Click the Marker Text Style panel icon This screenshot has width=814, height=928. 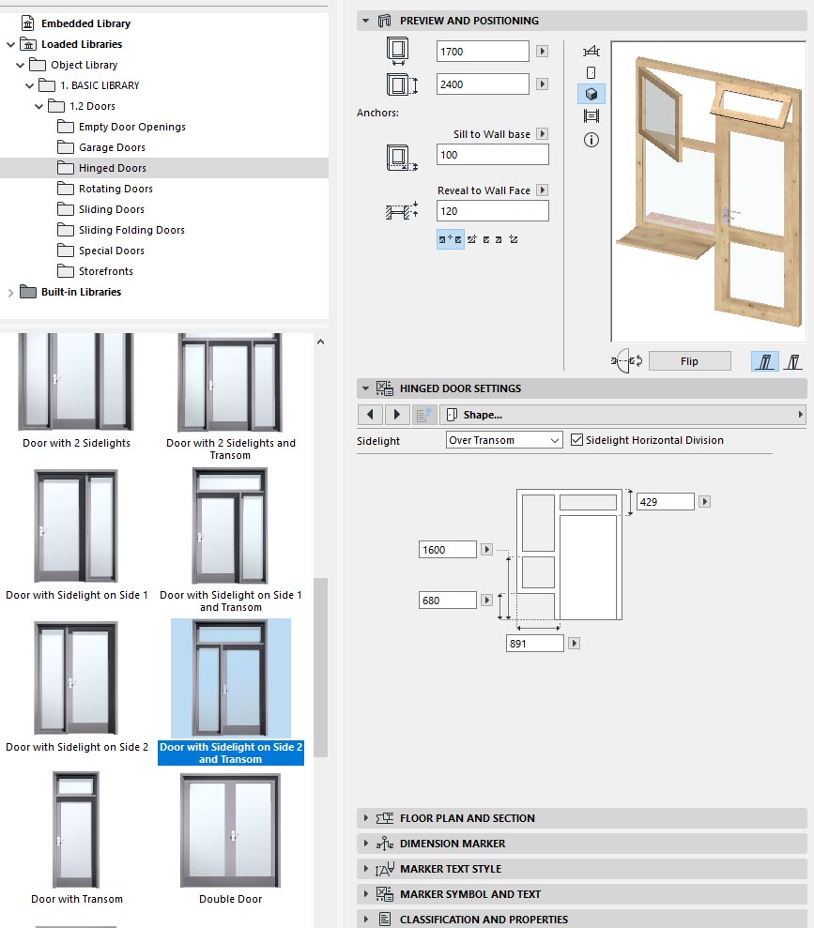[x=385, y=869]
